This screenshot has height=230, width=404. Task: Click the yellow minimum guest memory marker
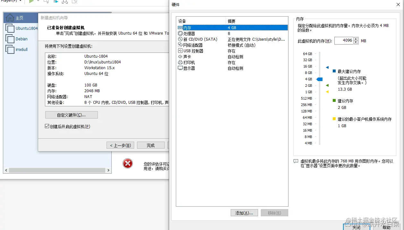coord(327,92)
